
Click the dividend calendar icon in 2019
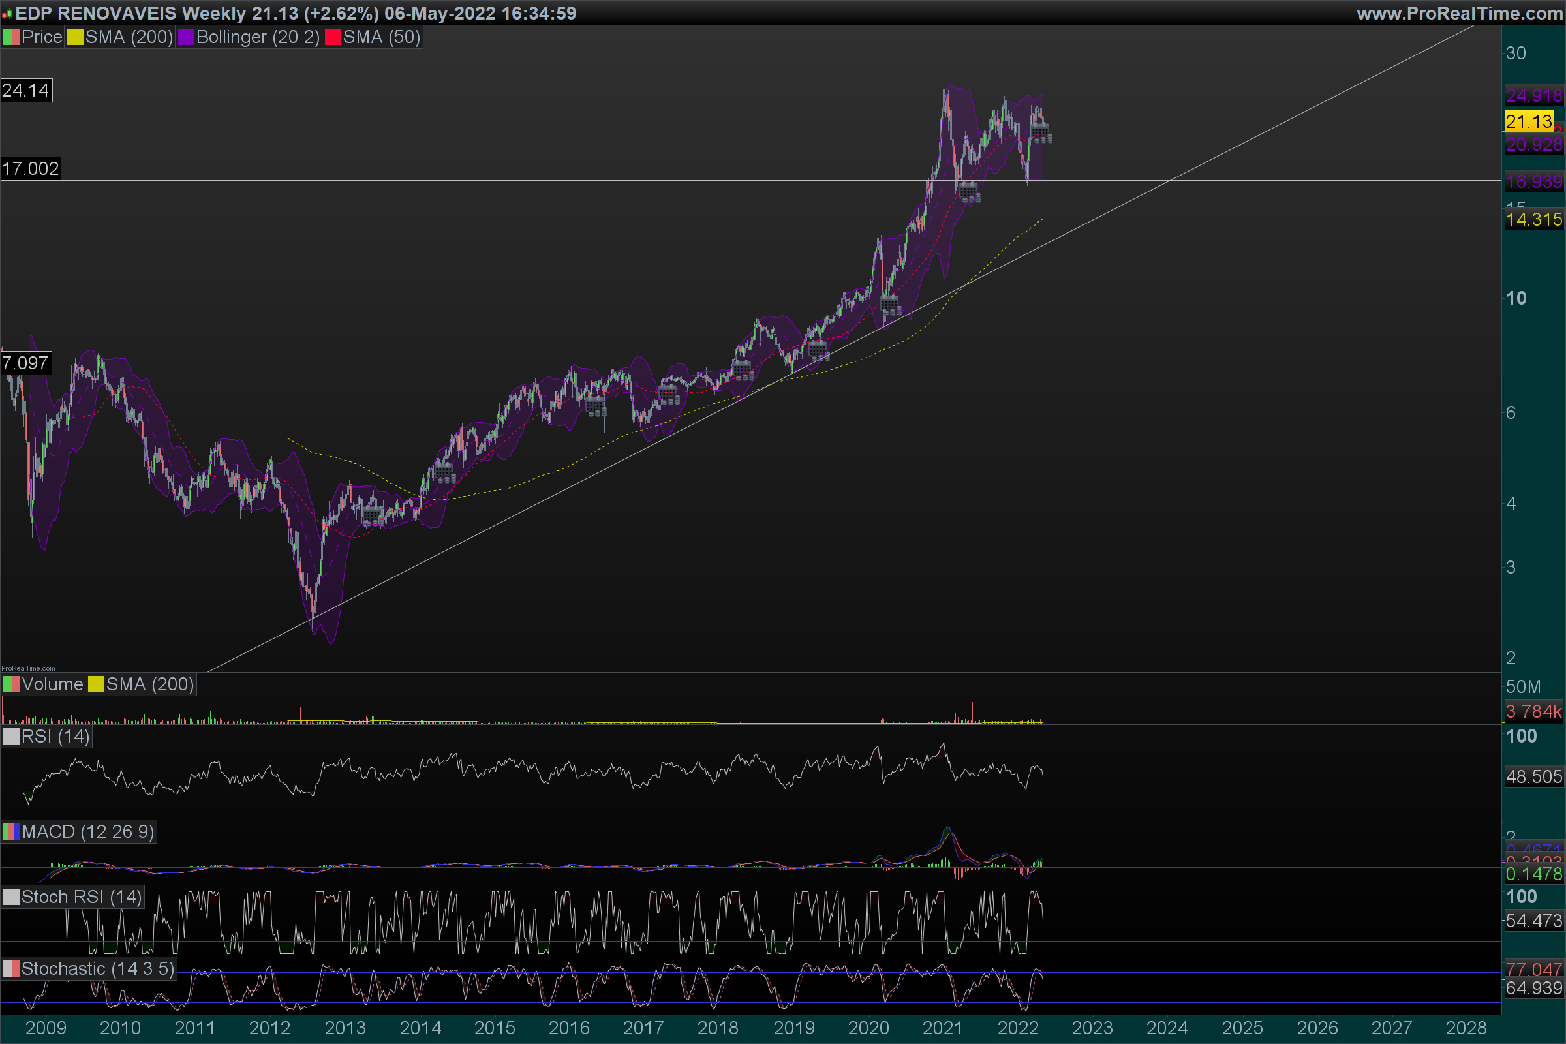[x=818, y=350]
